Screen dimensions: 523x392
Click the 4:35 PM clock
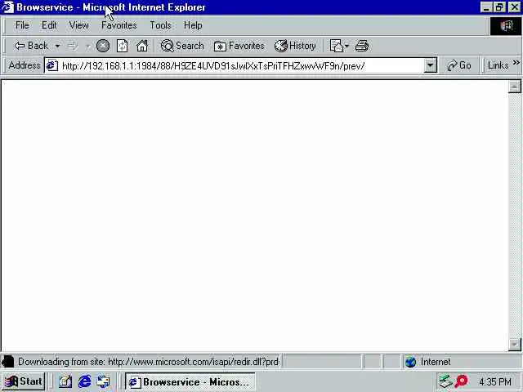pos(495,381)
